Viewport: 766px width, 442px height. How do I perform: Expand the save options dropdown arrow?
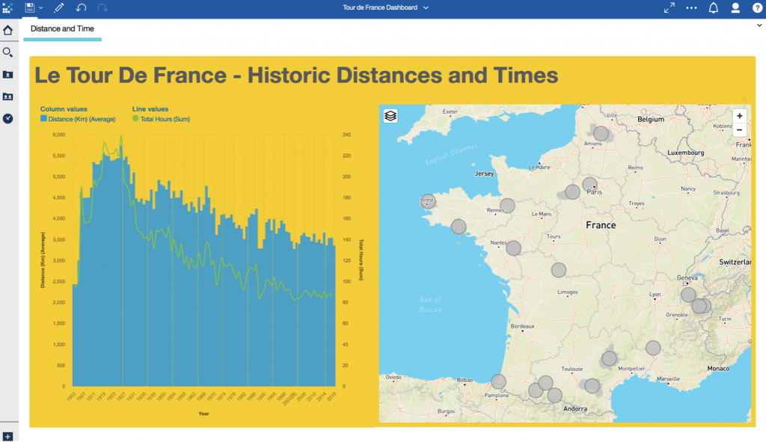(x=41, y=8)
